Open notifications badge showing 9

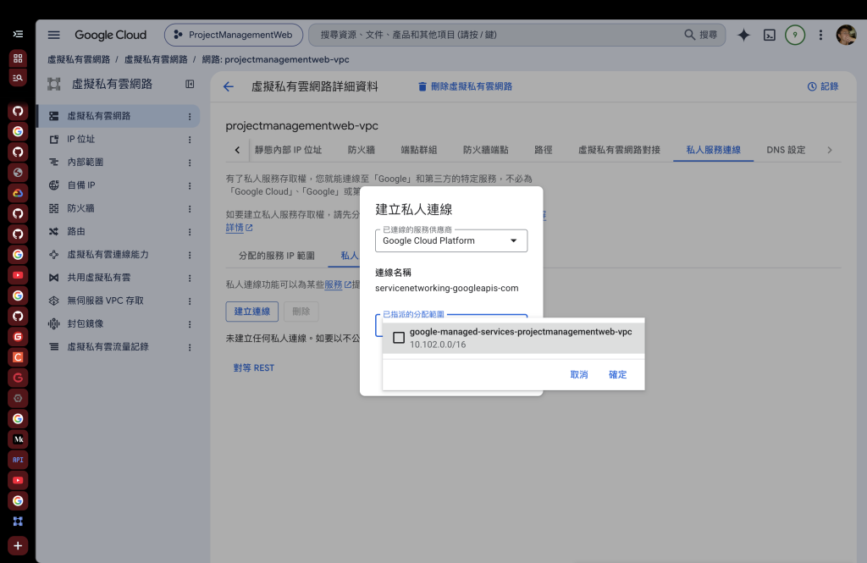[x=795, y=35]
